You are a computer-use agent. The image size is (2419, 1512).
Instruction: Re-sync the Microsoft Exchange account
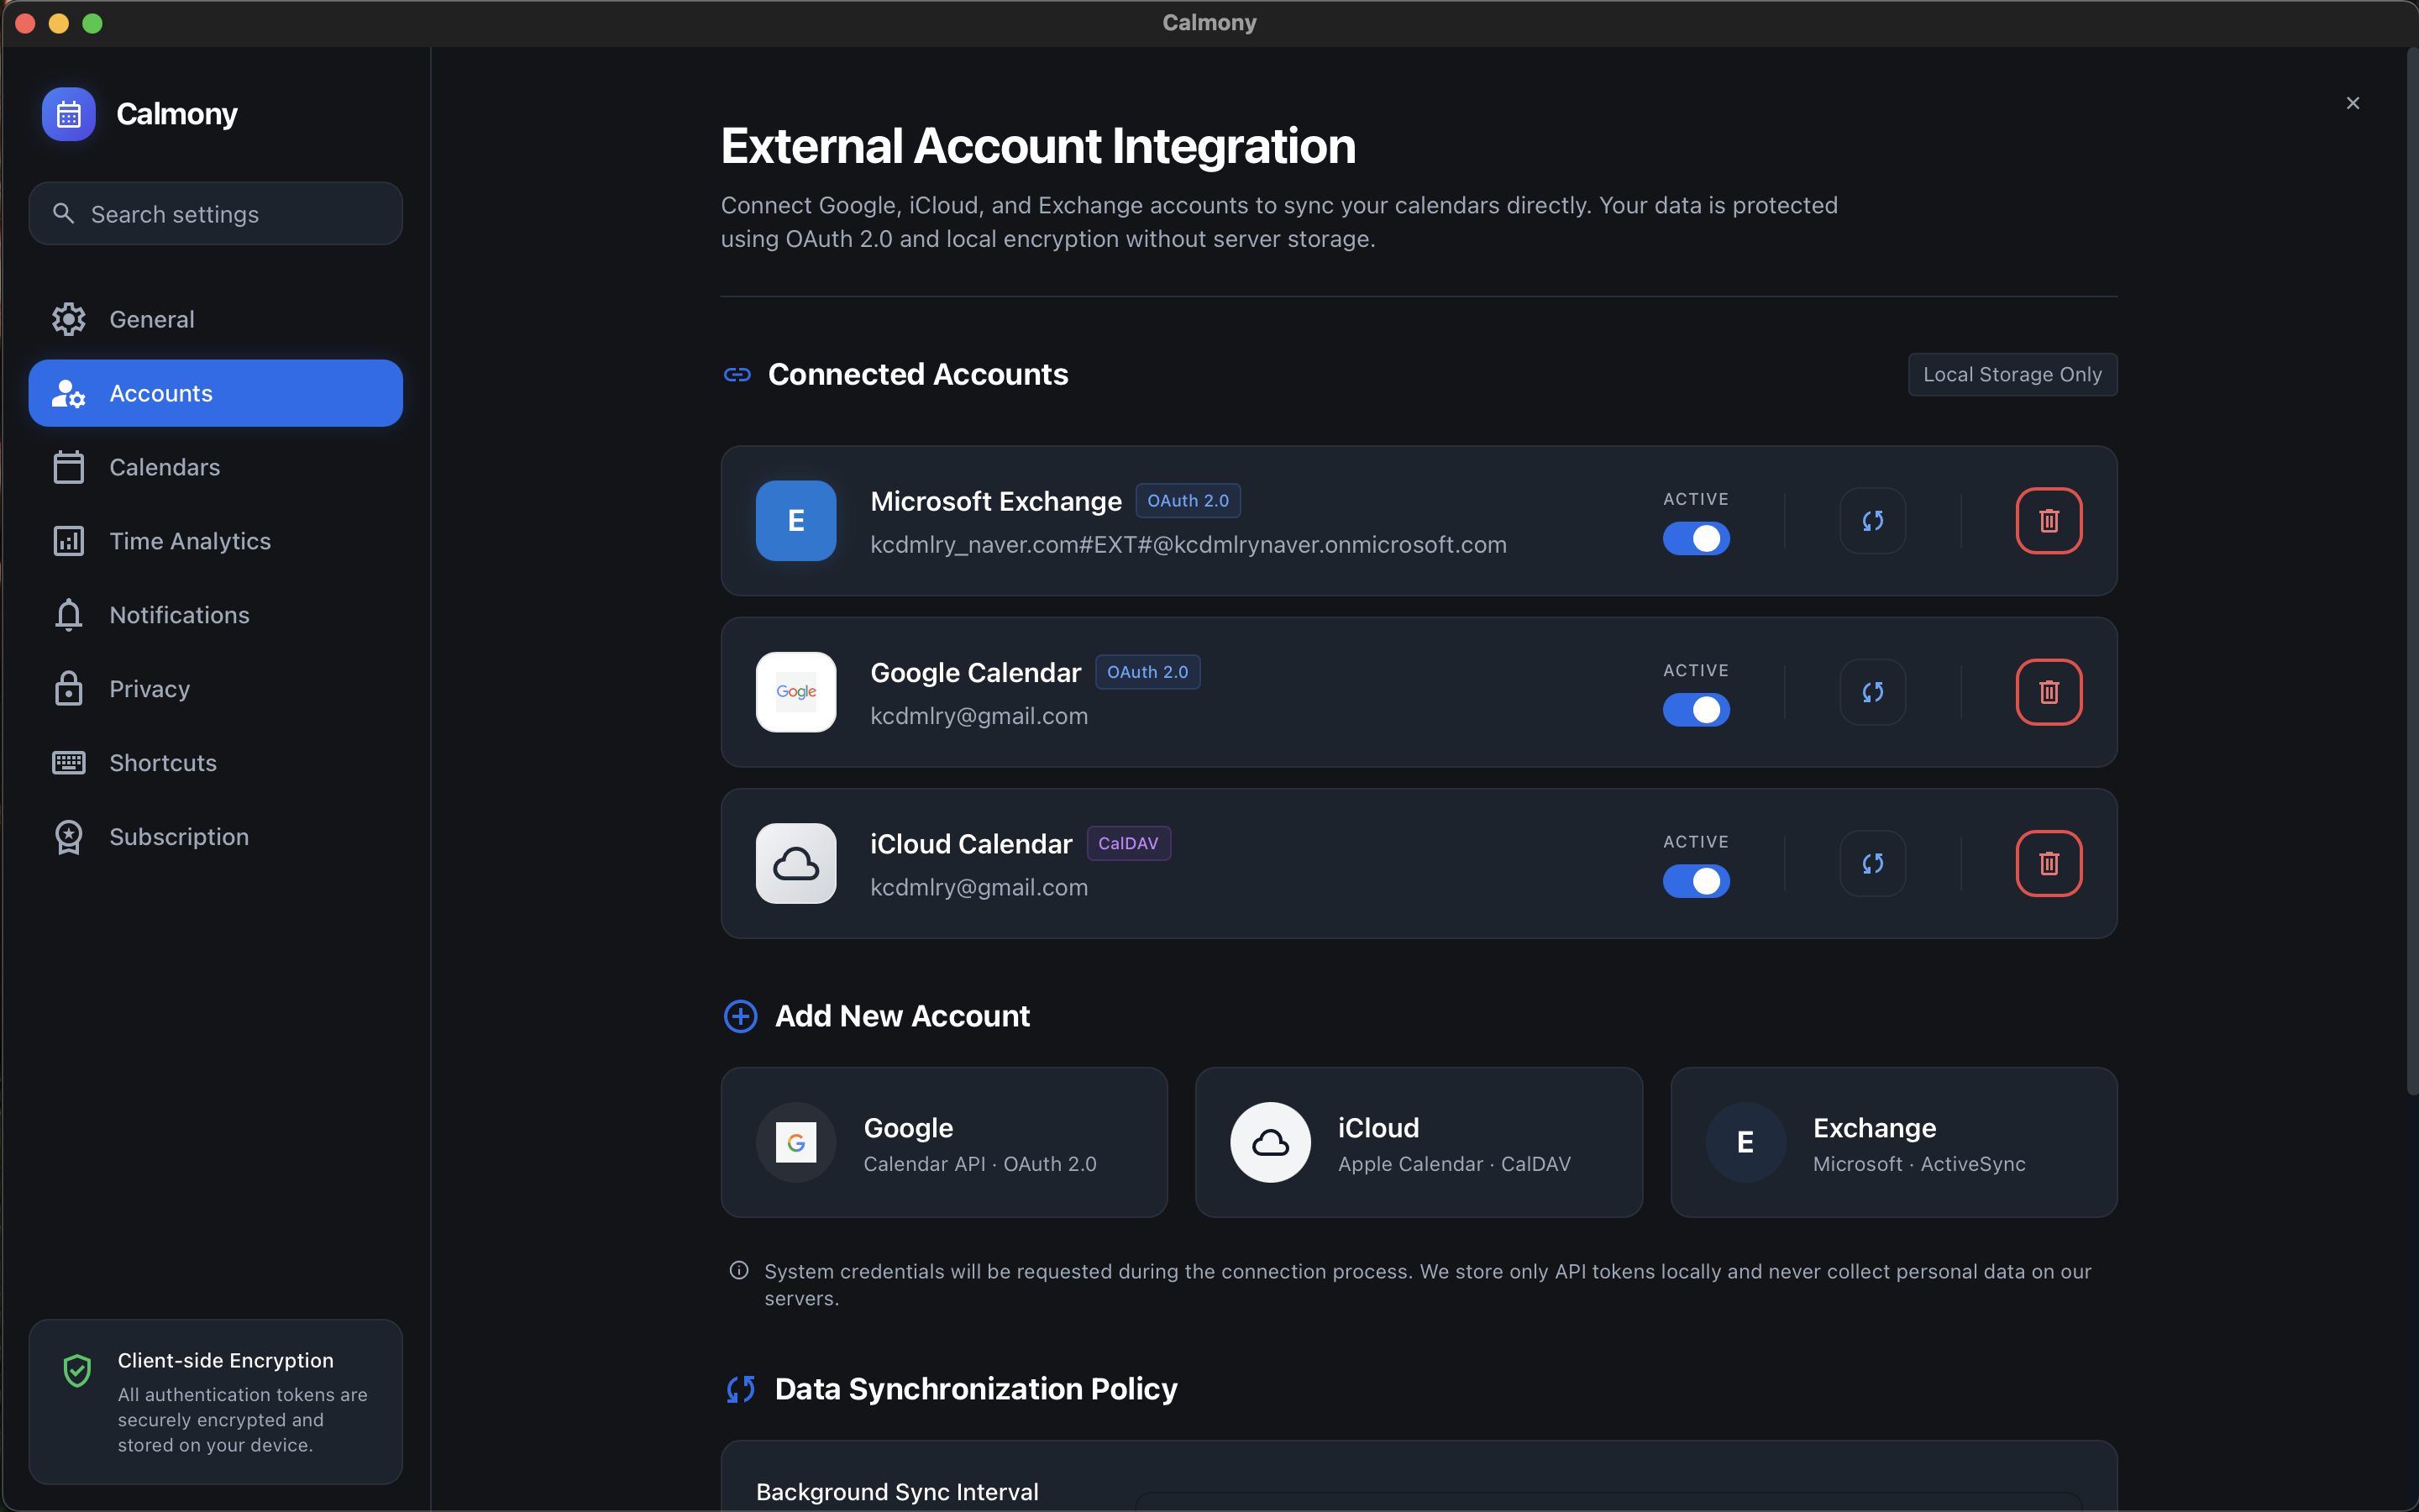(1871, 520)
